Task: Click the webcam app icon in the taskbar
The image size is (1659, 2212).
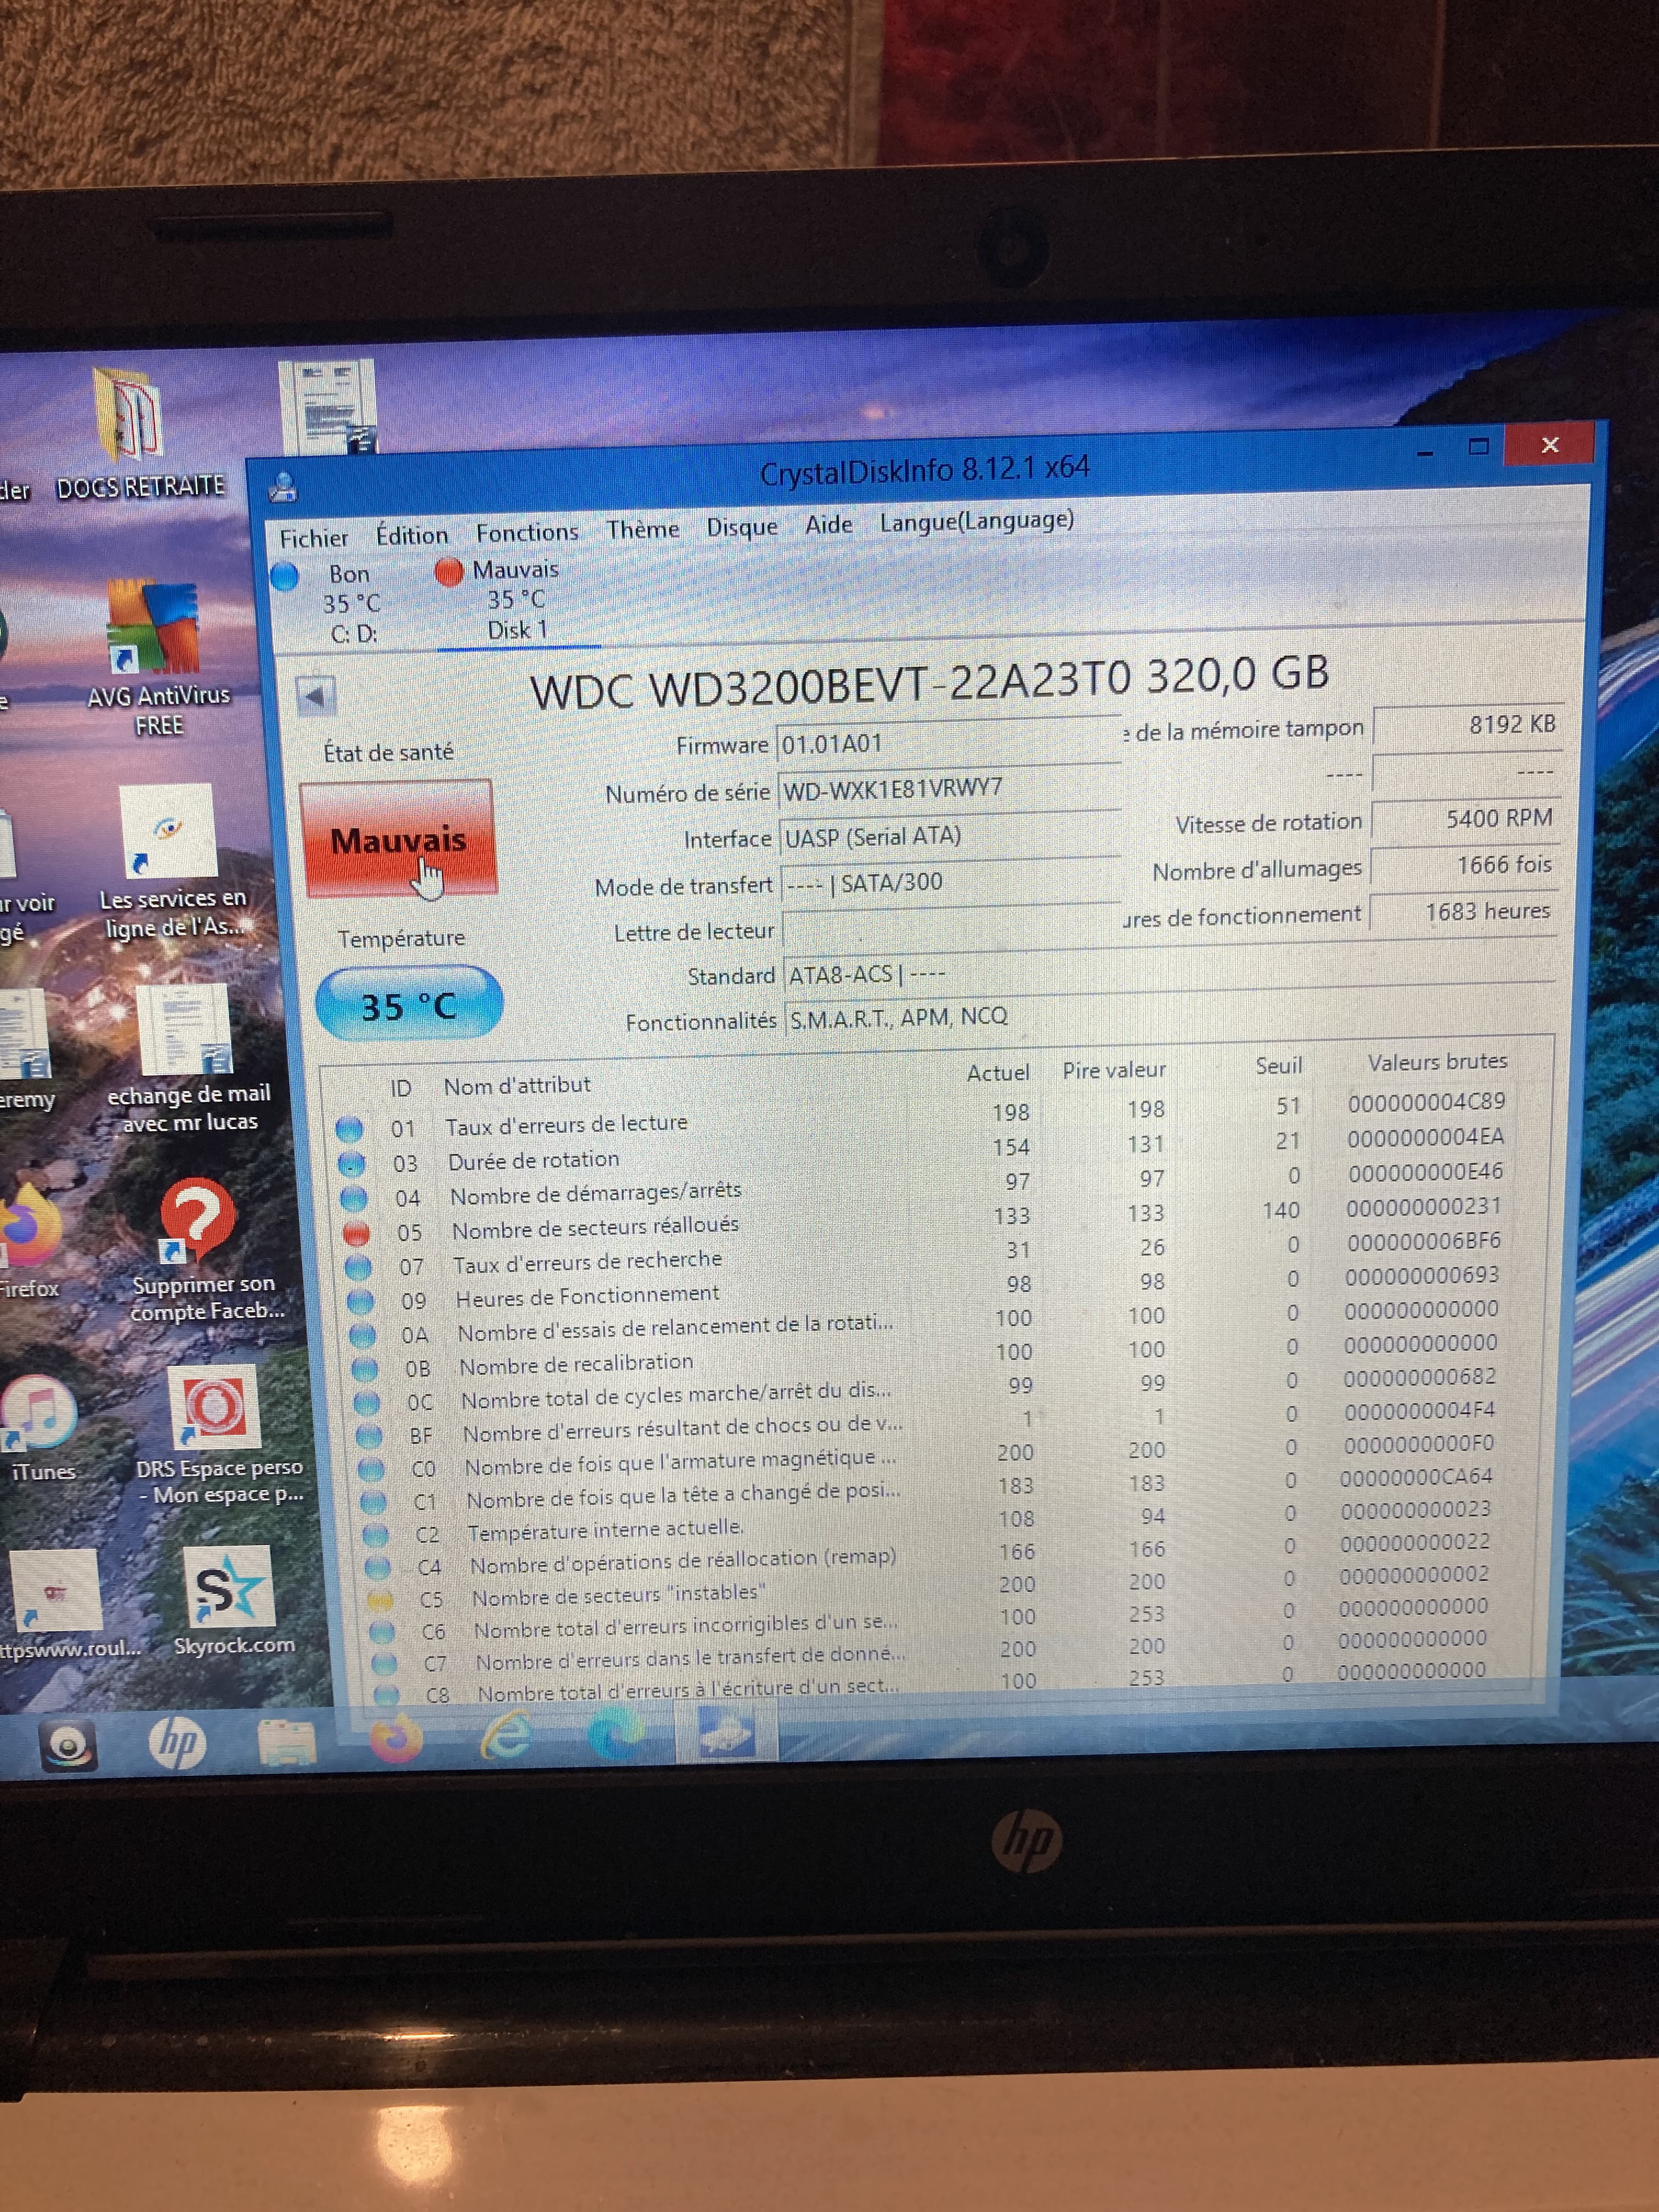Action: click(x=68, y=1747)
